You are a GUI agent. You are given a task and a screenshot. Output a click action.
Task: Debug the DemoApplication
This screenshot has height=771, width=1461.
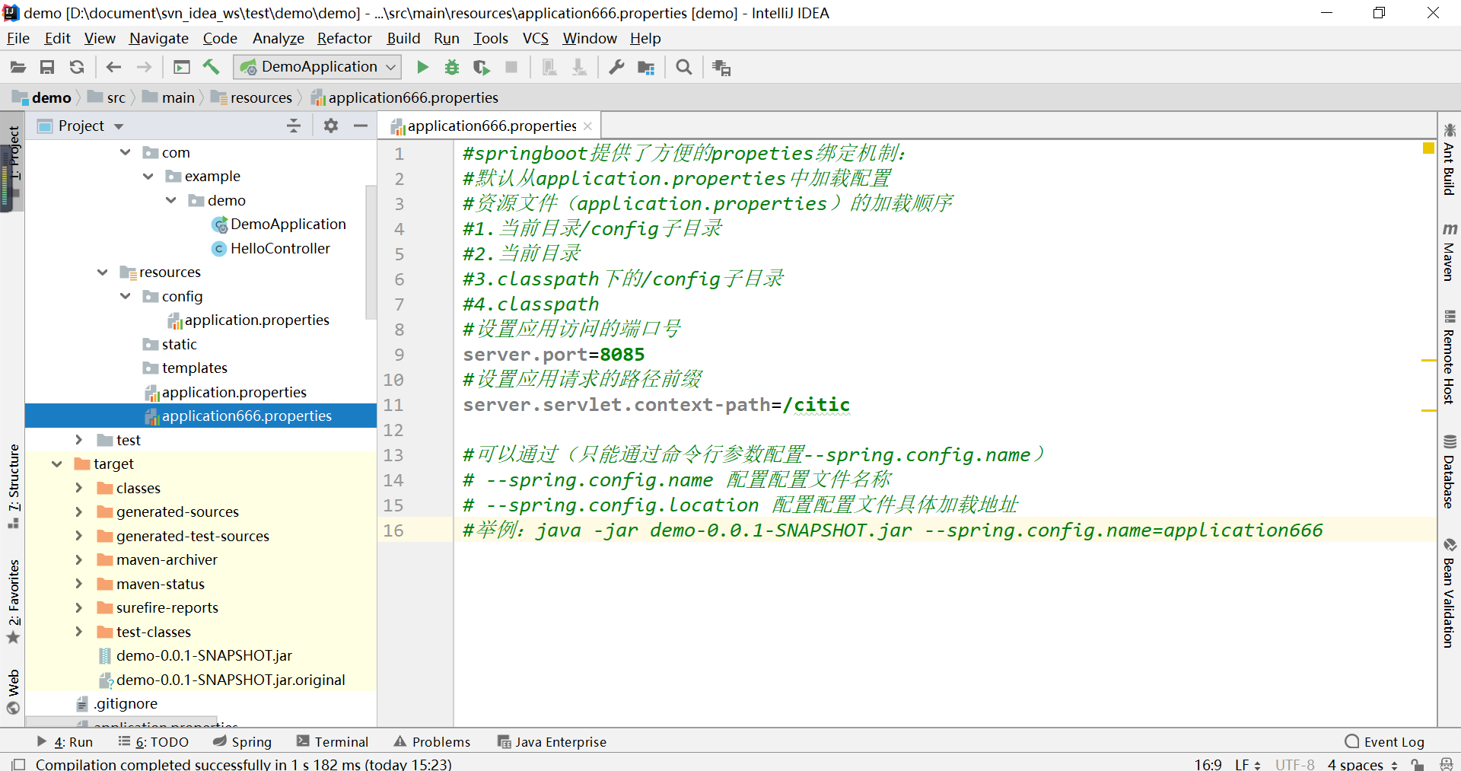(452, 67)
